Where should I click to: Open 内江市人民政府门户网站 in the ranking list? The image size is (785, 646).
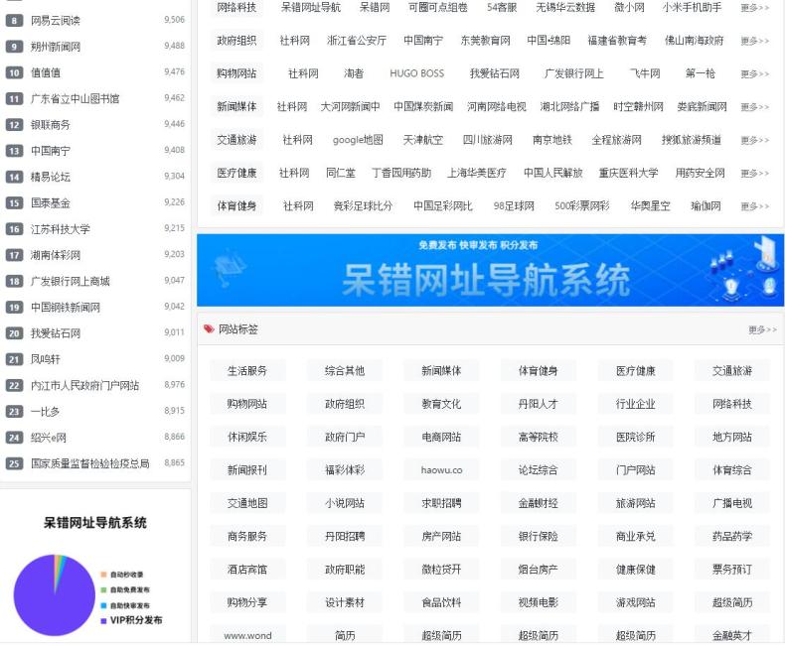pos(84,385)
